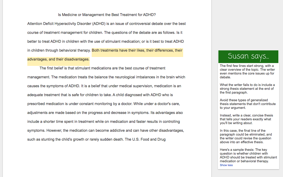Screen dimensions: 283x177
Task: Click indented line "The first belief is that"
Action: click(102, 68)
